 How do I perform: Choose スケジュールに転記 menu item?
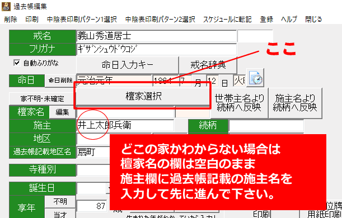coord(227,20)
